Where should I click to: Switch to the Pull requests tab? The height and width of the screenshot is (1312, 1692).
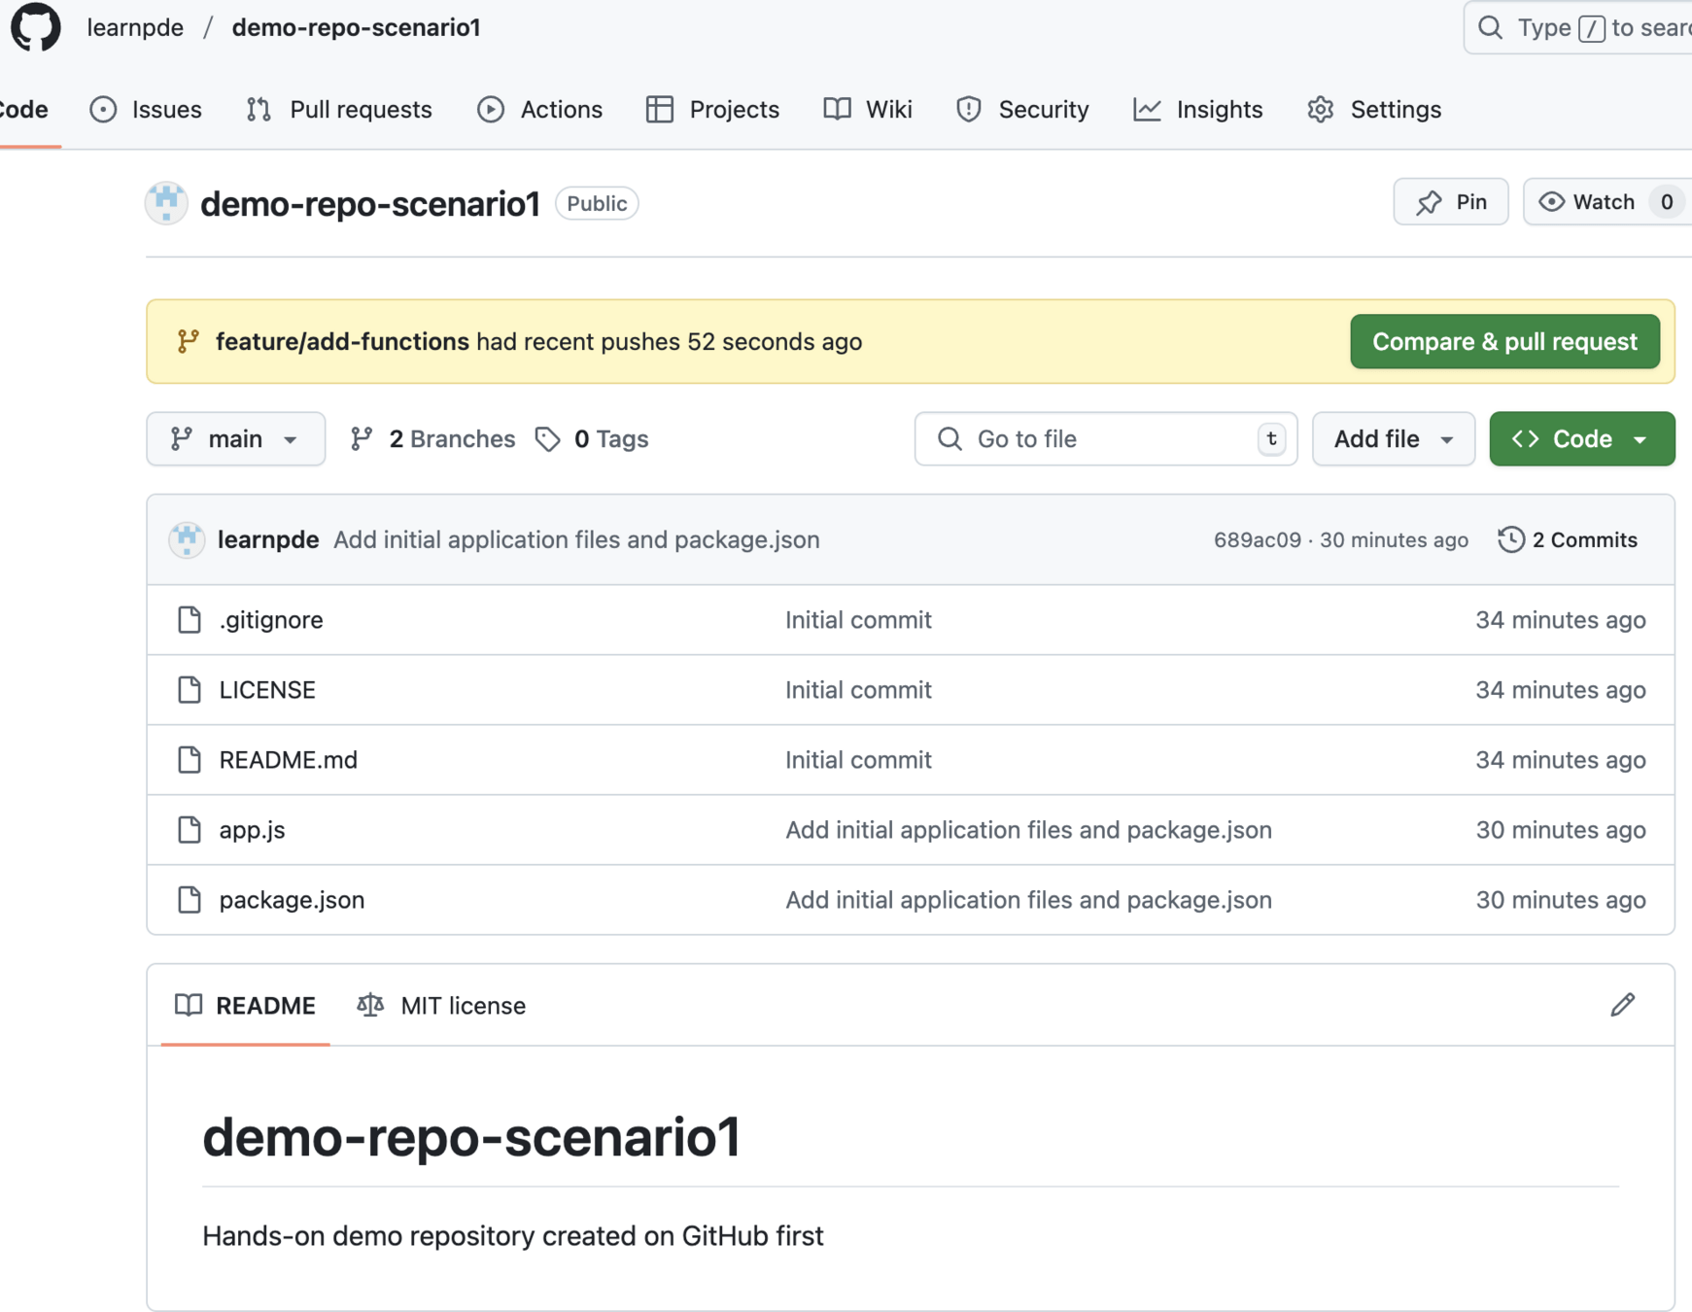[339, 109]
